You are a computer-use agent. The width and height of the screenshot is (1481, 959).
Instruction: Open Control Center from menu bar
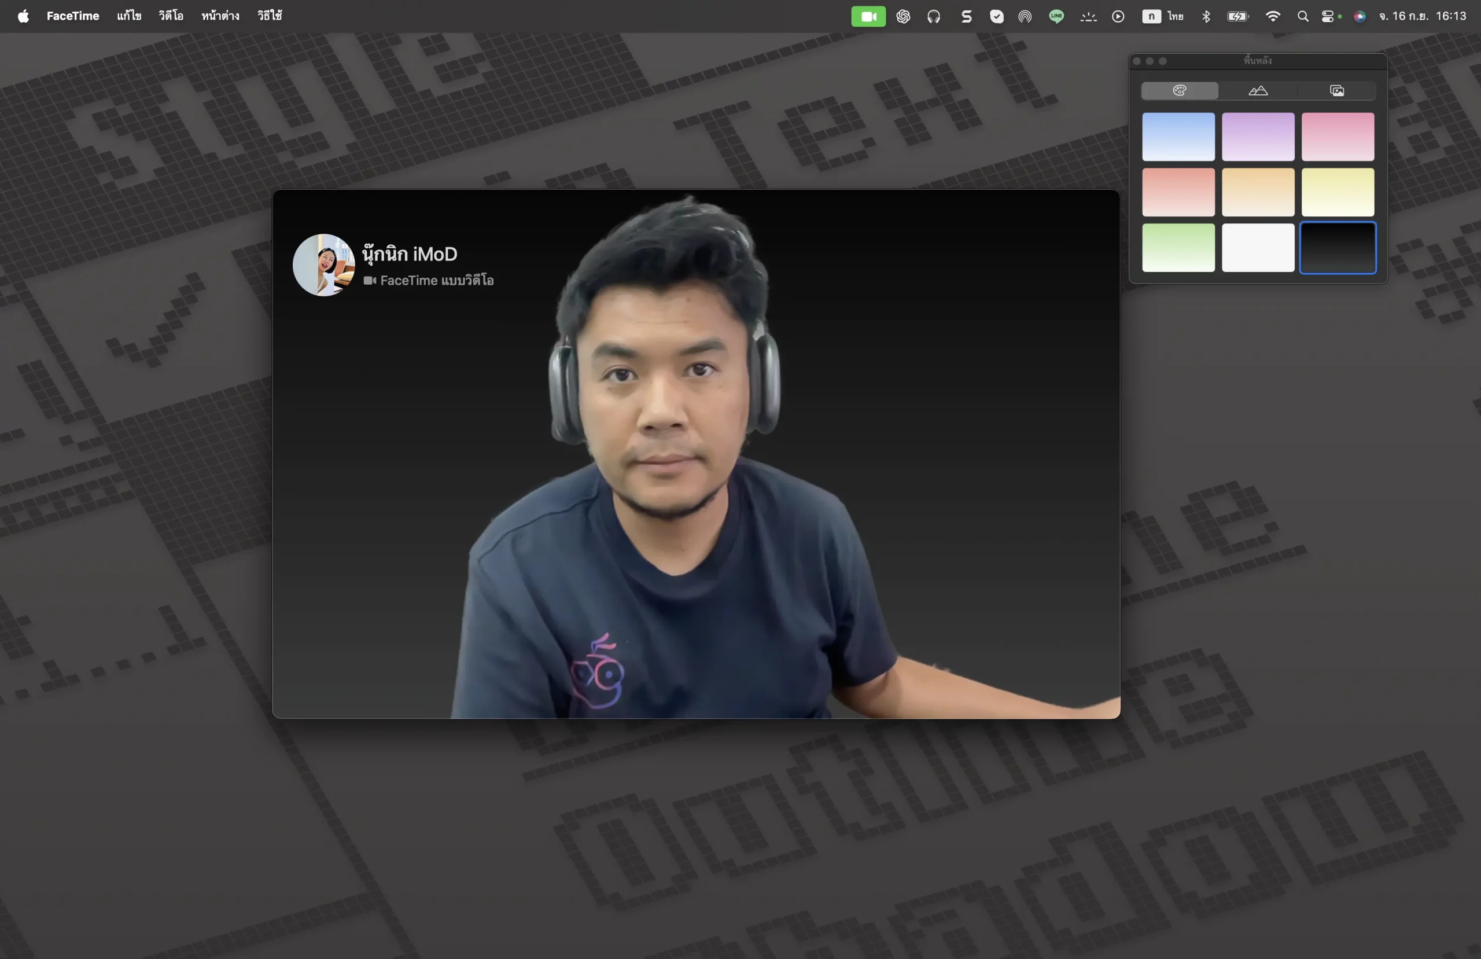pos(1328,17)
